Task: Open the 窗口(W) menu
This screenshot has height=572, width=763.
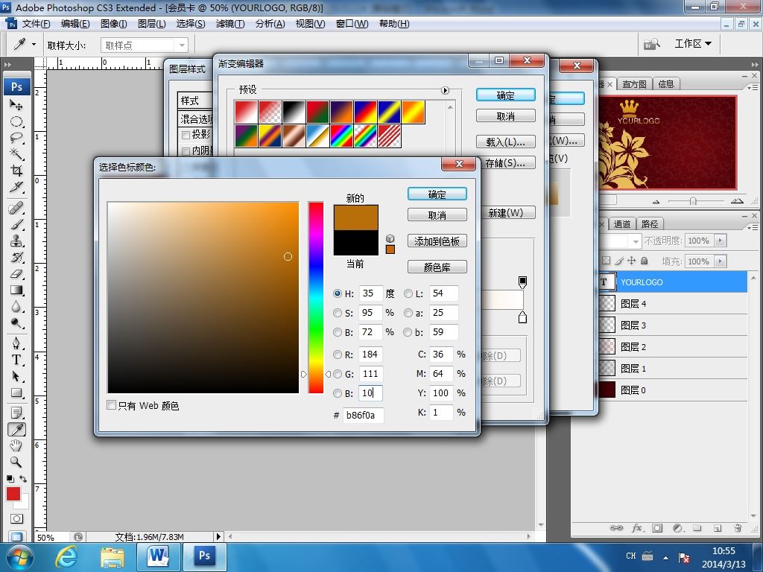Action: pyautogui.click(x=352, y=24)
